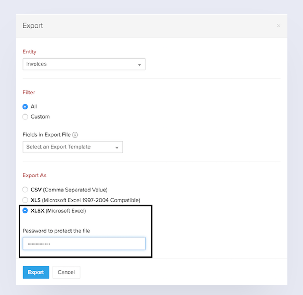303x295 pixels.
Task: Select CSV (Comma Separated Value) format
Action: tap(25, 190)
